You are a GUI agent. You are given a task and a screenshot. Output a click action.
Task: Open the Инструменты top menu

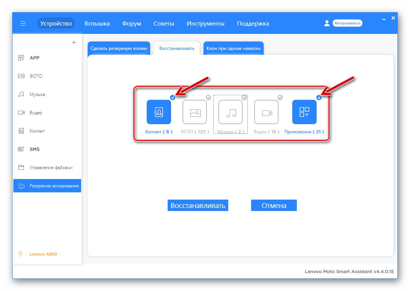(205, 24)
